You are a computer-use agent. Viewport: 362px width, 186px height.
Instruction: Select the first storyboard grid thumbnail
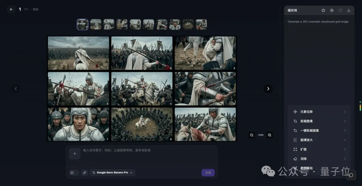coord(82,24)
